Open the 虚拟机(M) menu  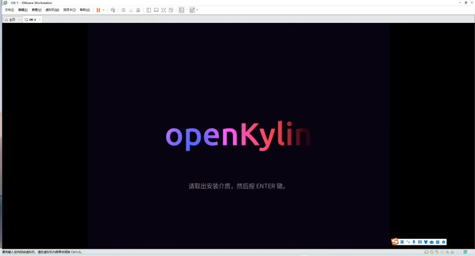coord(52,10)
